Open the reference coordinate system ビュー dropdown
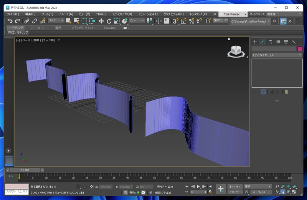The height and width of the screenshot is (200, 307). 137,20
